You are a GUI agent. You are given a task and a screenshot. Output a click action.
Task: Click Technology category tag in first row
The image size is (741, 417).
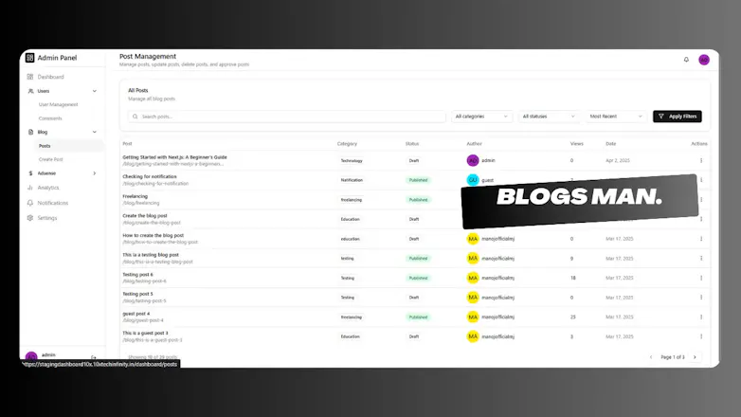tap(352, 161)
